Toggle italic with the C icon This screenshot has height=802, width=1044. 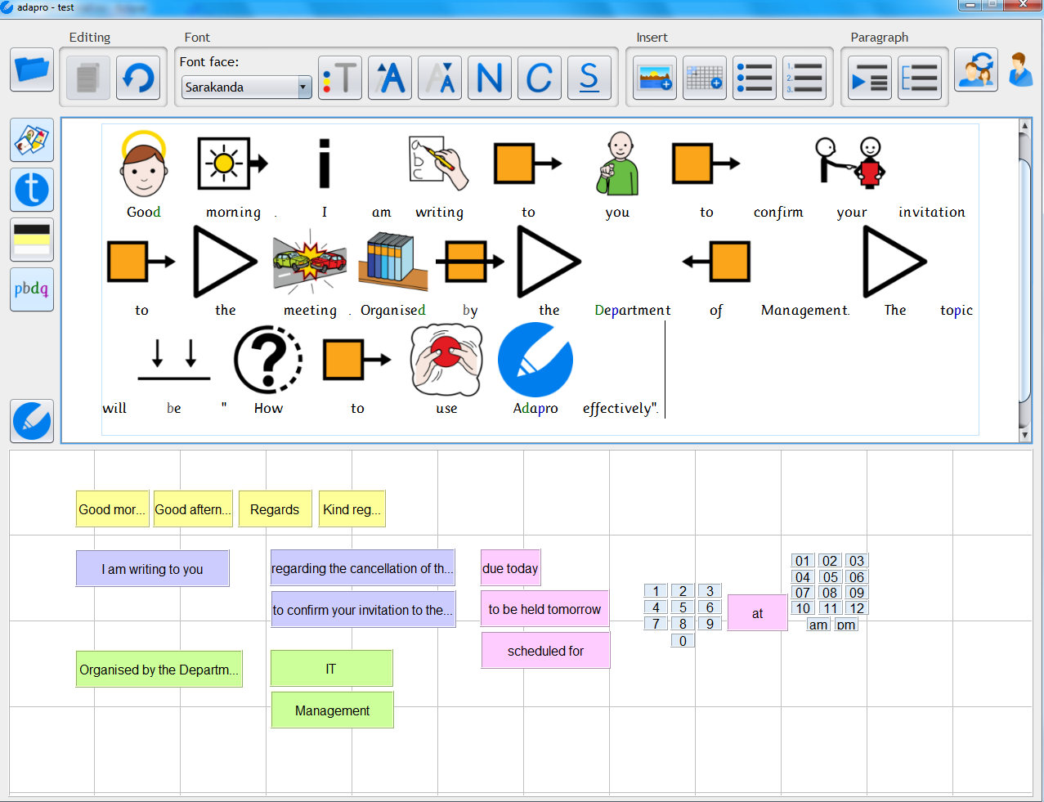pyautogui.click(x=540, y=78)
